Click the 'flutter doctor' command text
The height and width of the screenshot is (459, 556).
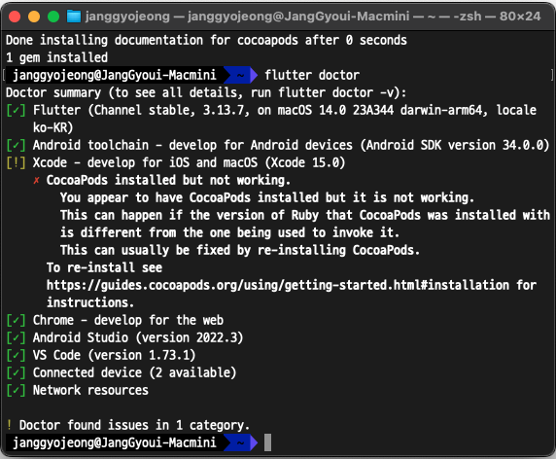coord(312,75)
